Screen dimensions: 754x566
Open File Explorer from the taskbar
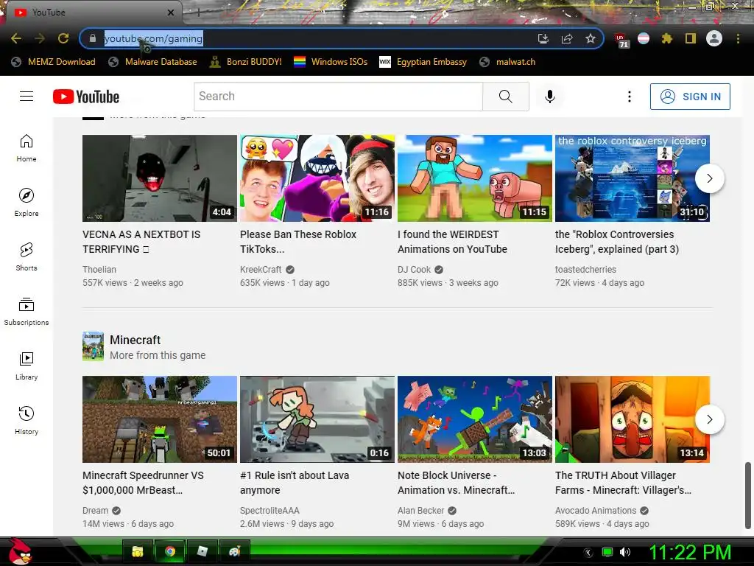(138, 551)
